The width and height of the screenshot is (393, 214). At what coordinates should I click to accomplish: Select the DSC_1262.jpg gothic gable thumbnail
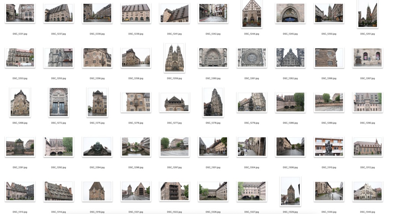click(290, 58)
